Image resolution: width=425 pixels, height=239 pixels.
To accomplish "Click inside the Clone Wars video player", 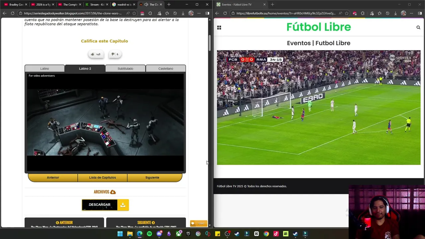I will 105,123.
